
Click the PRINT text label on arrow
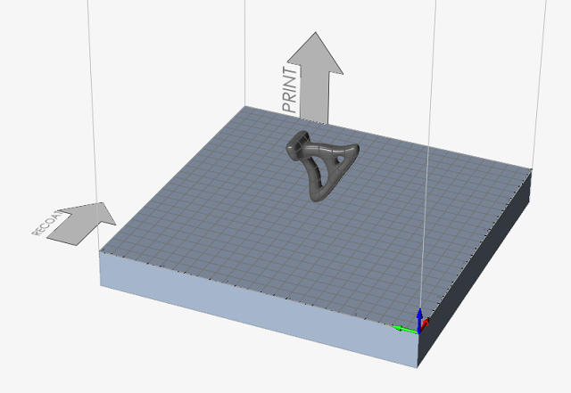point(292,89)
